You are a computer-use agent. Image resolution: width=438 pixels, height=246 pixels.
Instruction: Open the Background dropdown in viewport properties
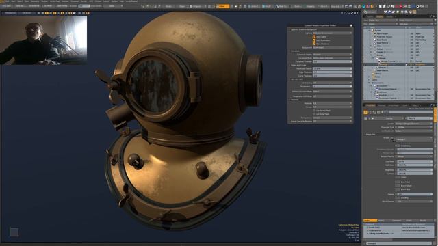click(x=333, y=47)
